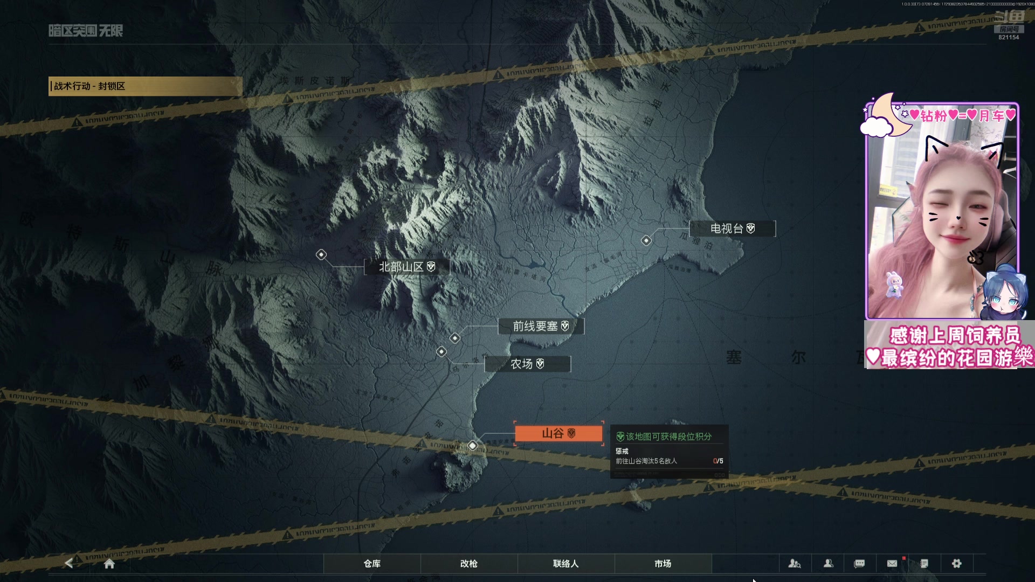Viewport: 1035px width, 582px height.
Task: Click the room number 821154 text
Action: pyautogui.click(x=1009, y=37)
